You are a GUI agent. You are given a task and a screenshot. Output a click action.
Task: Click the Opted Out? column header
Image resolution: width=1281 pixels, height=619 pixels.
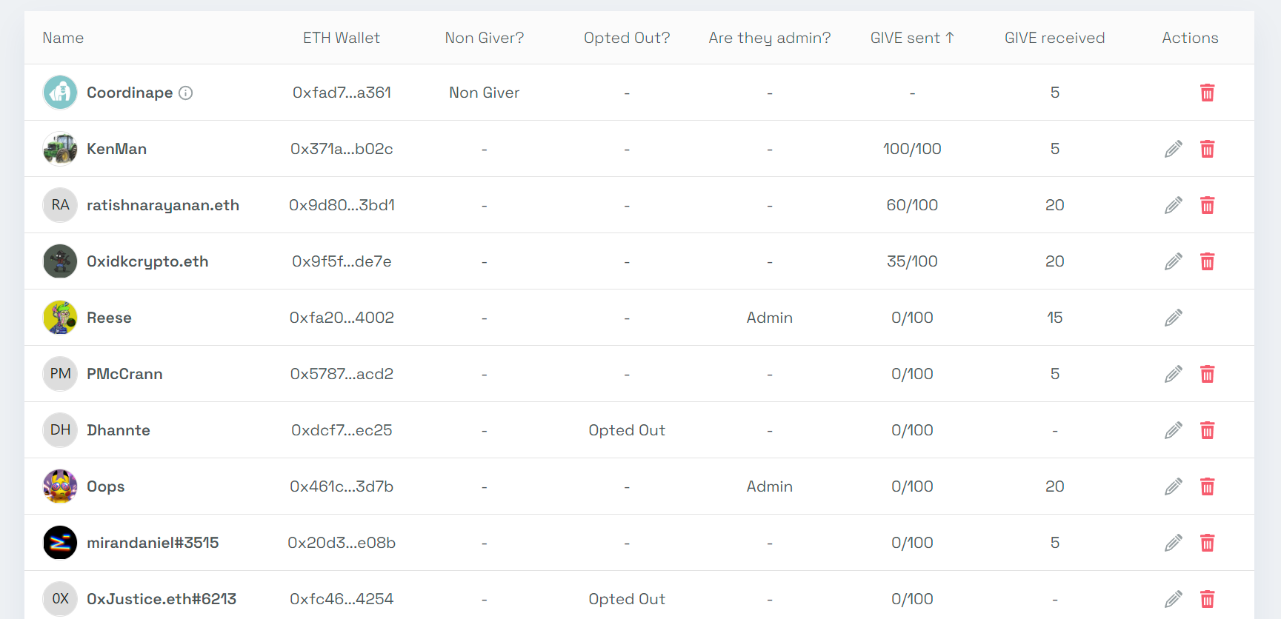(627, 38)
